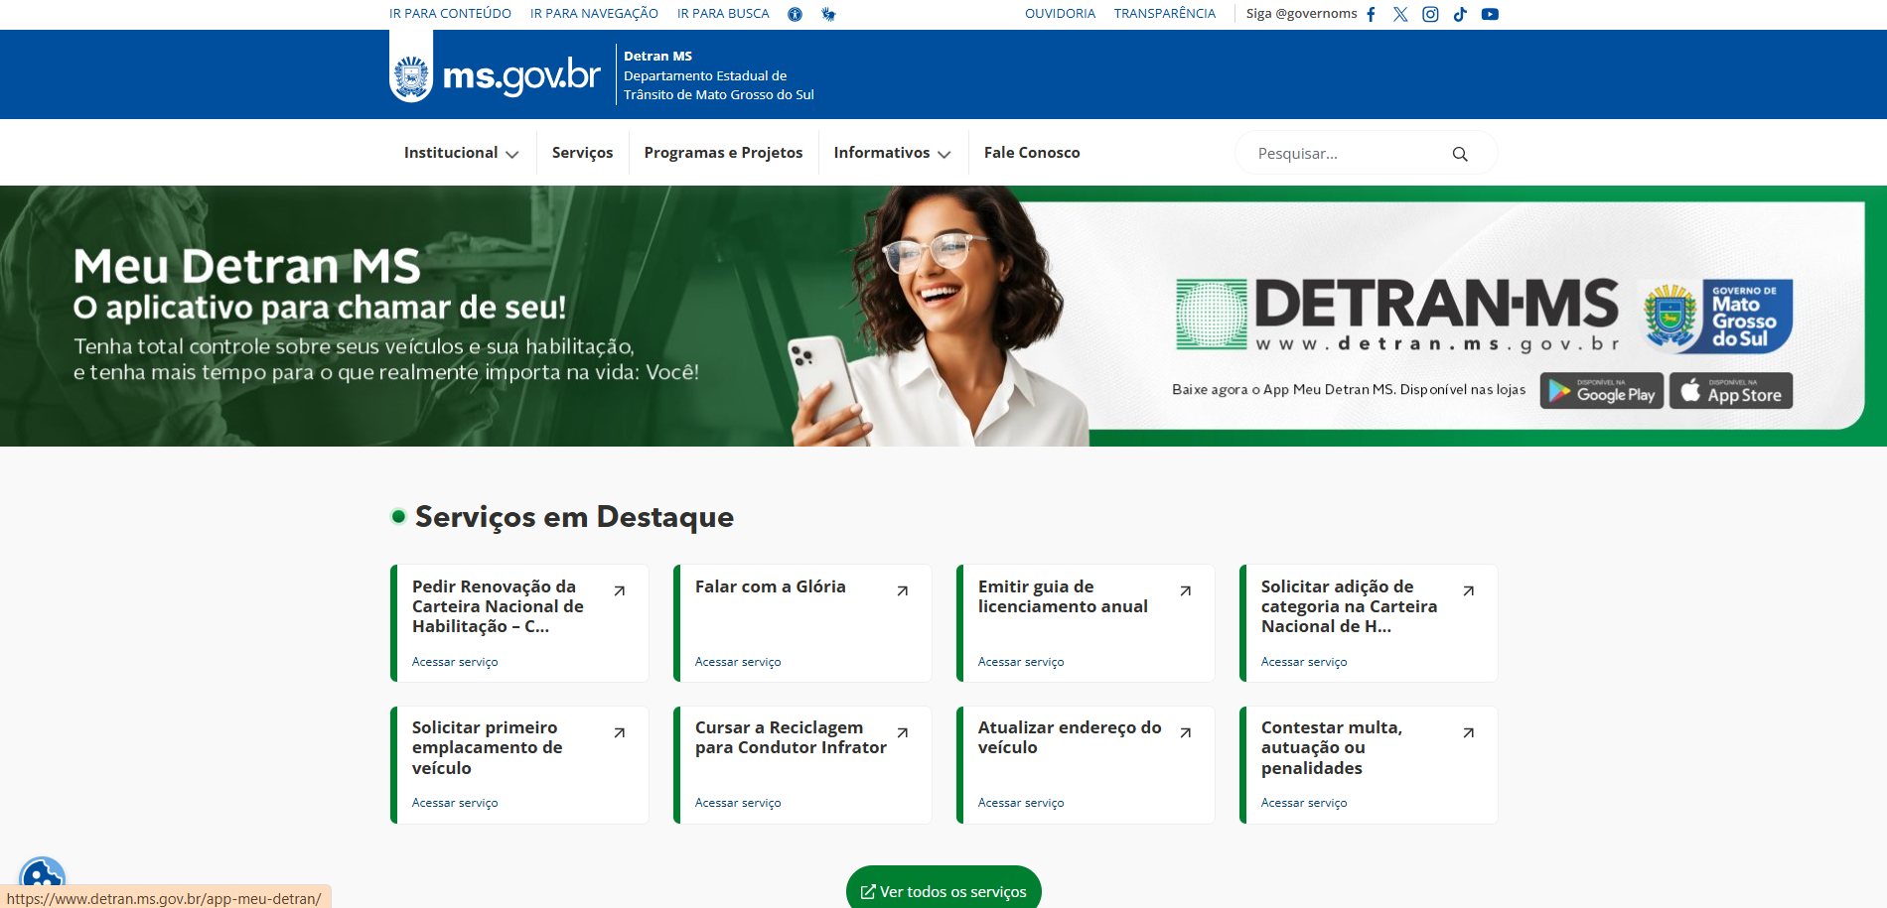Open the Instagram social icon
The height and width of the screenshot is (908, 1887).
(1430, 14)
